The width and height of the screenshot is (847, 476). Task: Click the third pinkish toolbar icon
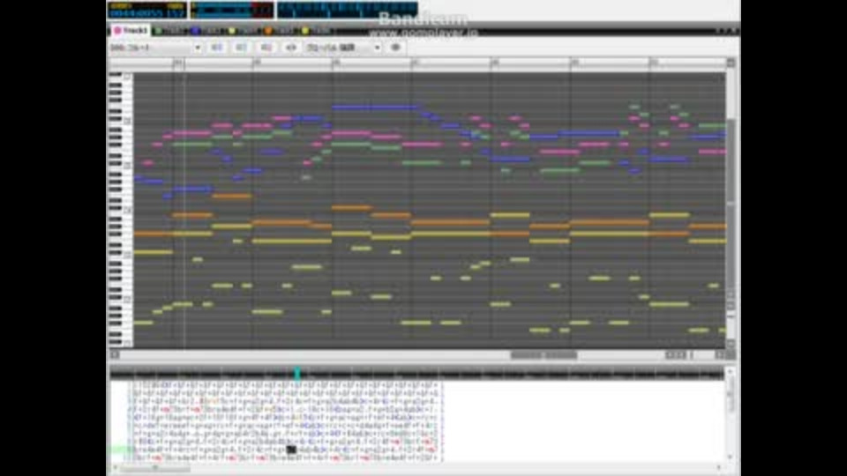[x=266, y=48]
